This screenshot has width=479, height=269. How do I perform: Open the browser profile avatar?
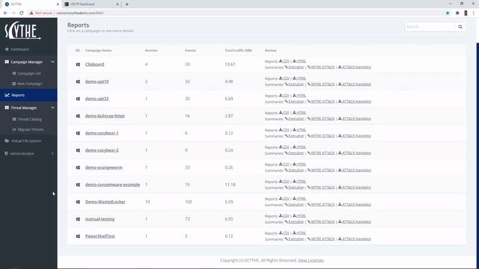466,13
